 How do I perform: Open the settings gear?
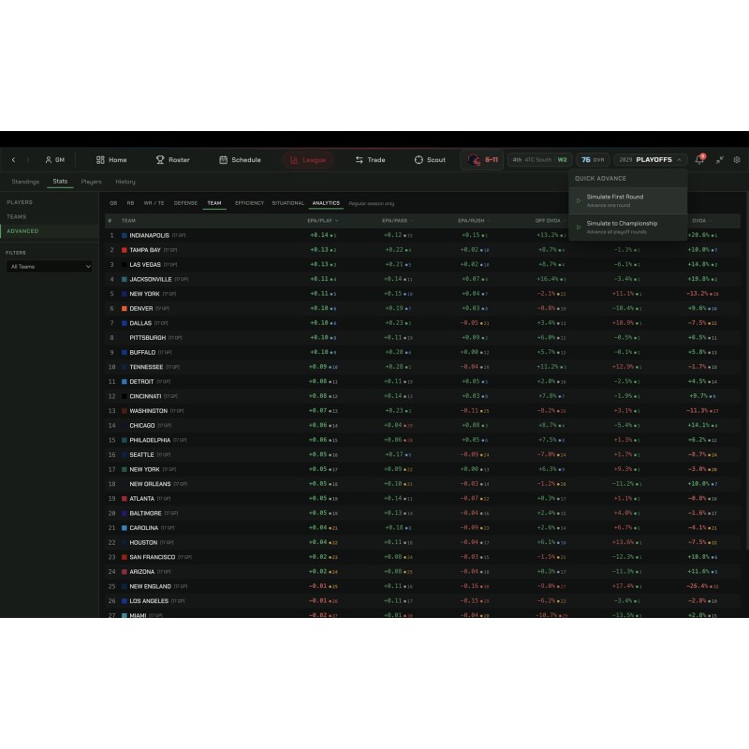pyautogui.click(x=737, y=159)
